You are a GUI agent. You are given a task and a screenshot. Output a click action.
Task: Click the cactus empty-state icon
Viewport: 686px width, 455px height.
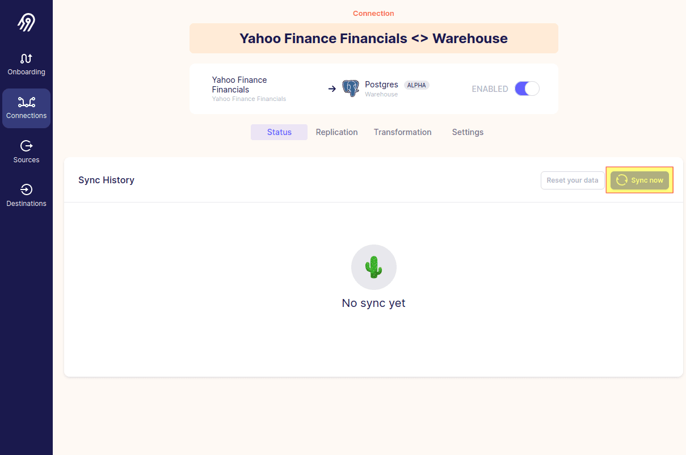pyautogui.click(x=373, y=267)
